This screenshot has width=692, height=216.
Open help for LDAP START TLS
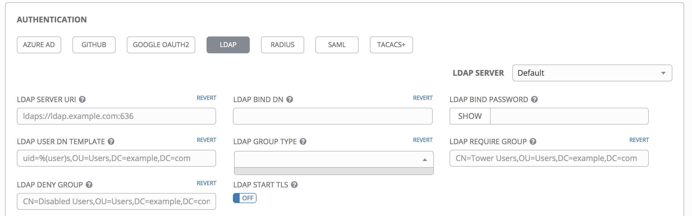(x=294, y=185)
